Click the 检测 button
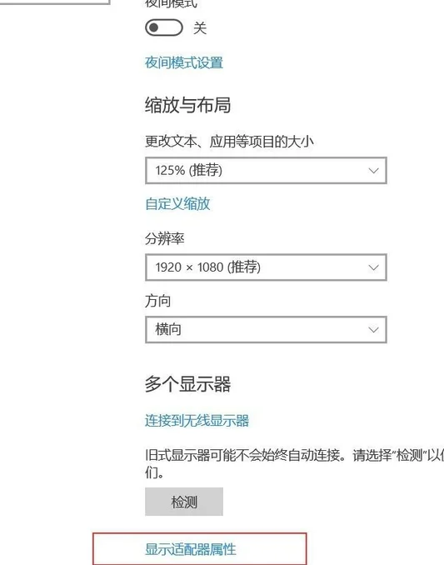This screenshot has height=565, width=444. tap(184, 502)
